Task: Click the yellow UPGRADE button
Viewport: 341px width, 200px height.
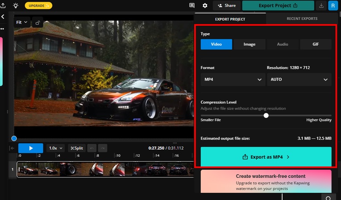Action: (x=38, y=6)
